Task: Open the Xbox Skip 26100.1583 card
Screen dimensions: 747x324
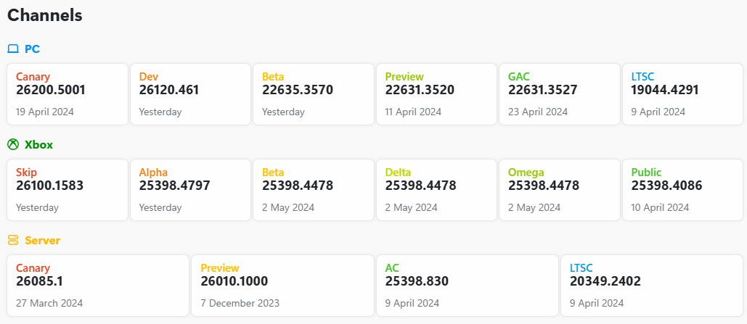Action: click(68, 190)
